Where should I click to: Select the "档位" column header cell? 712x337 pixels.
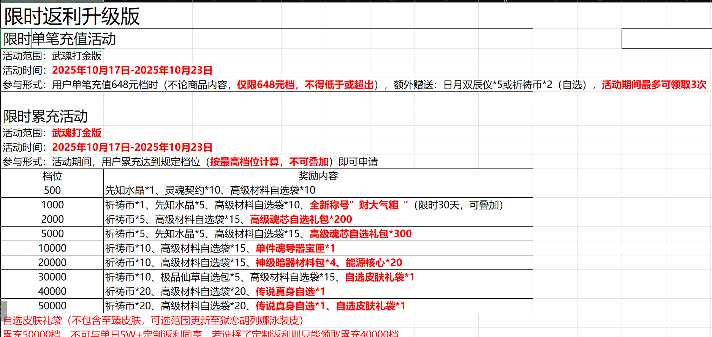click(52, 176)
